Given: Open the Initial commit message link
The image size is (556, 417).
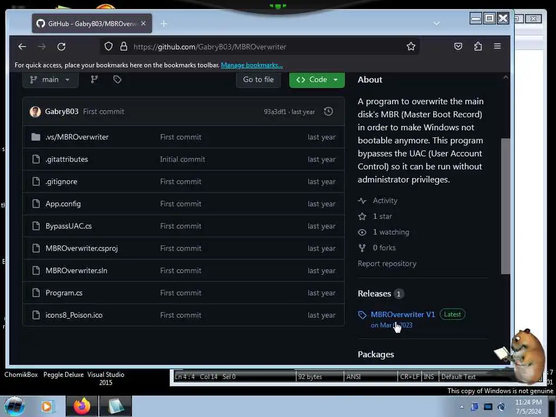Looking at the screenshot, I should click(x=182, y=160).
